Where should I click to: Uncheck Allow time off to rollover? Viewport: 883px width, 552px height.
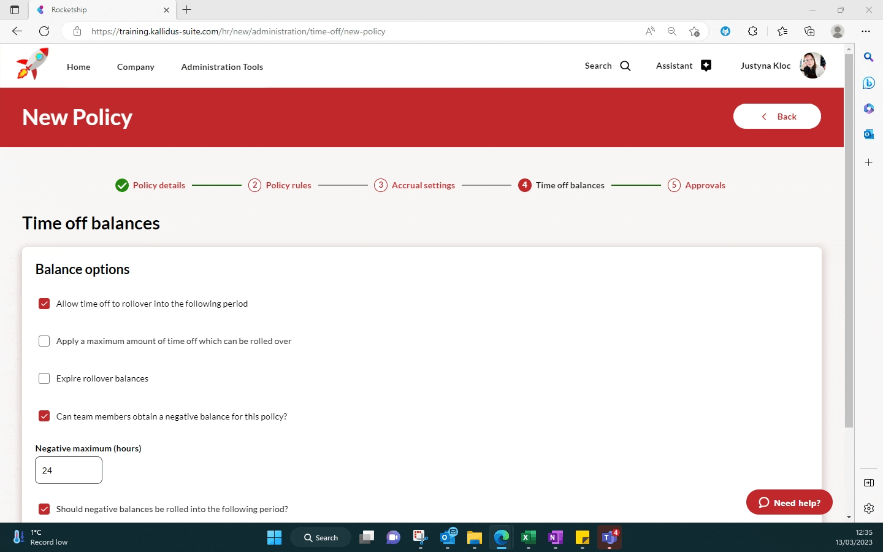(x=44, y=304)
